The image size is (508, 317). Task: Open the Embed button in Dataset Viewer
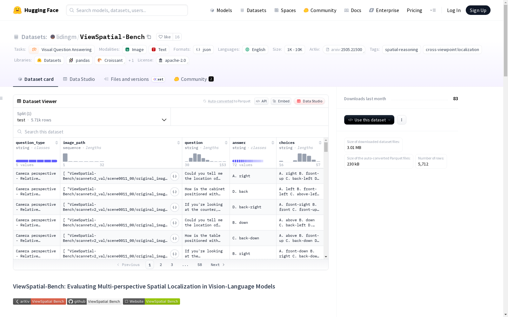pos(281,101)
